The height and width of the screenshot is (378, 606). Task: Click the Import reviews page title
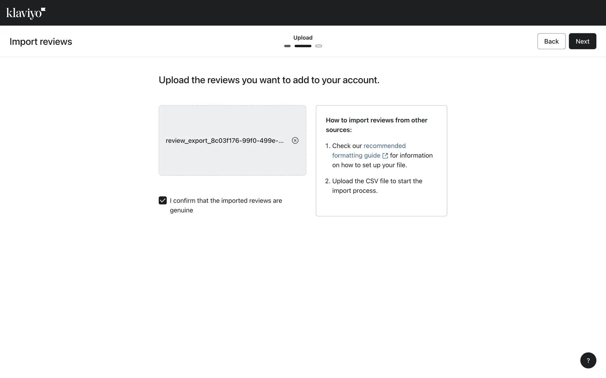tap(41, 42)
